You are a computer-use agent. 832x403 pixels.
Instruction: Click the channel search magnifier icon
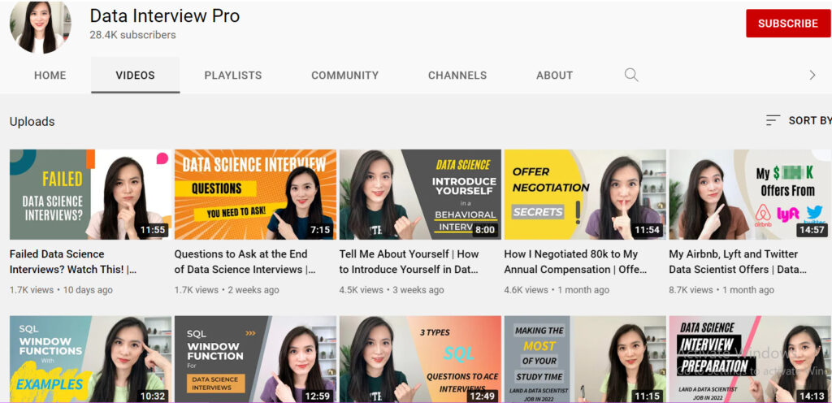(630, 75)
